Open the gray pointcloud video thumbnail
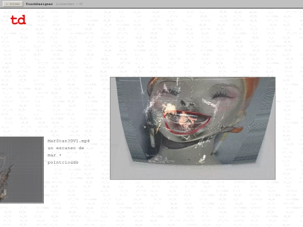The image size is (303, 227). pos(22,170)
